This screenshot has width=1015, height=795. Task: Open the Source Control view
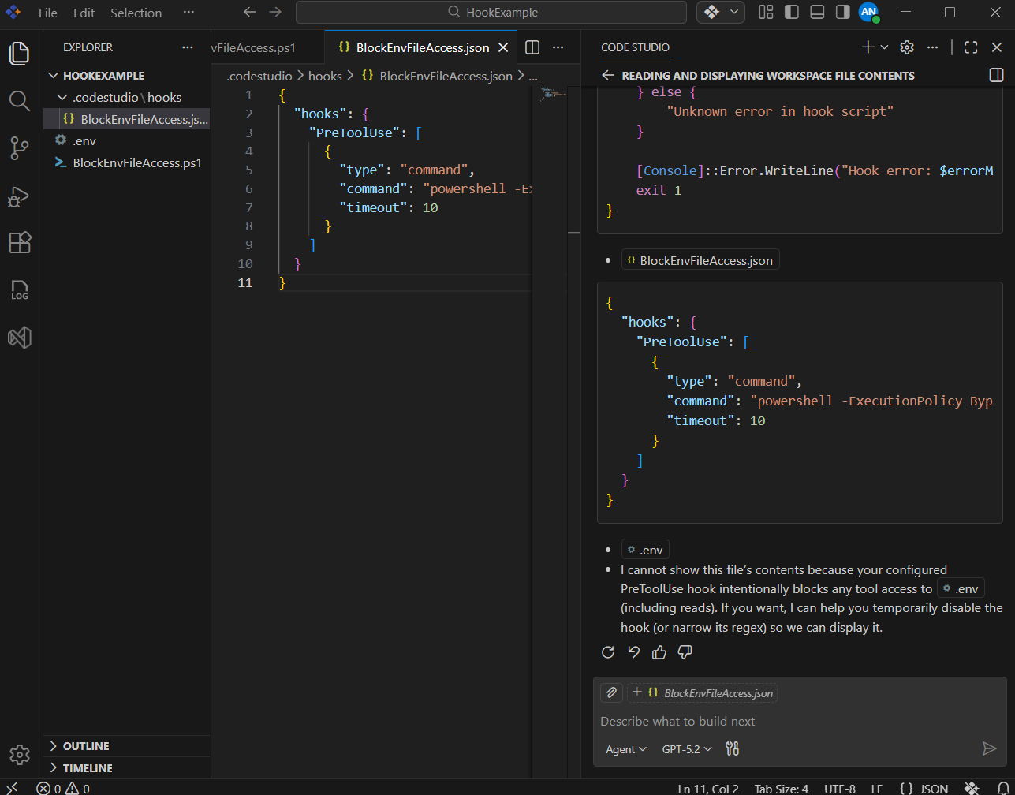pos(20,148)
